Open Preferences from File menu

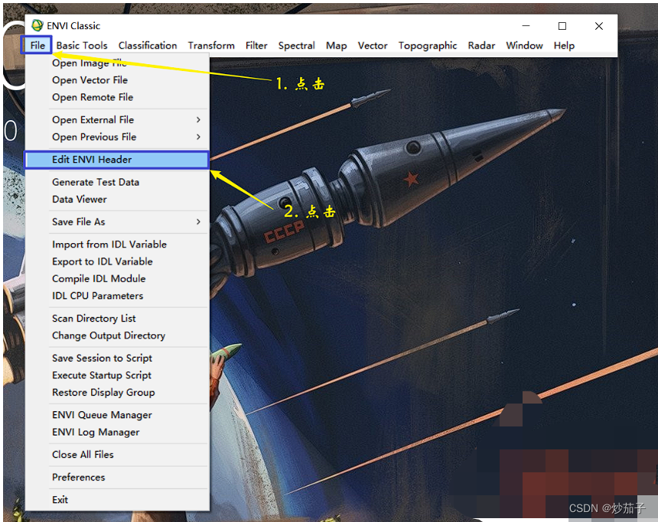pos(116,478)
